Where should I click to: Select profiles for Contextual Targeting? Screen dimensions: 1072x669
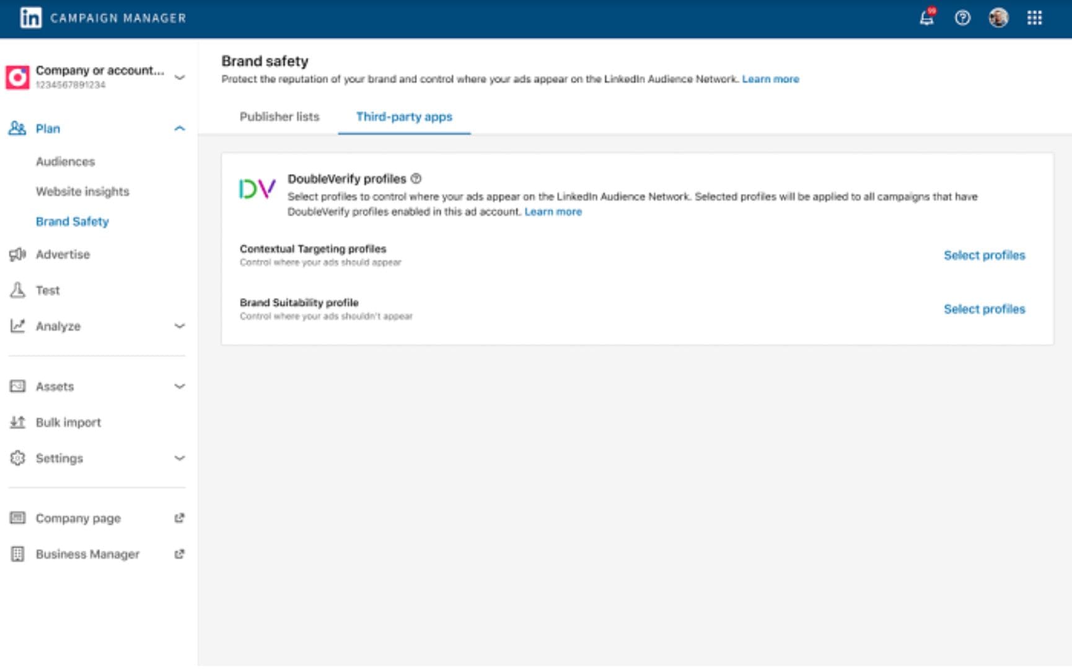(984, 255)
